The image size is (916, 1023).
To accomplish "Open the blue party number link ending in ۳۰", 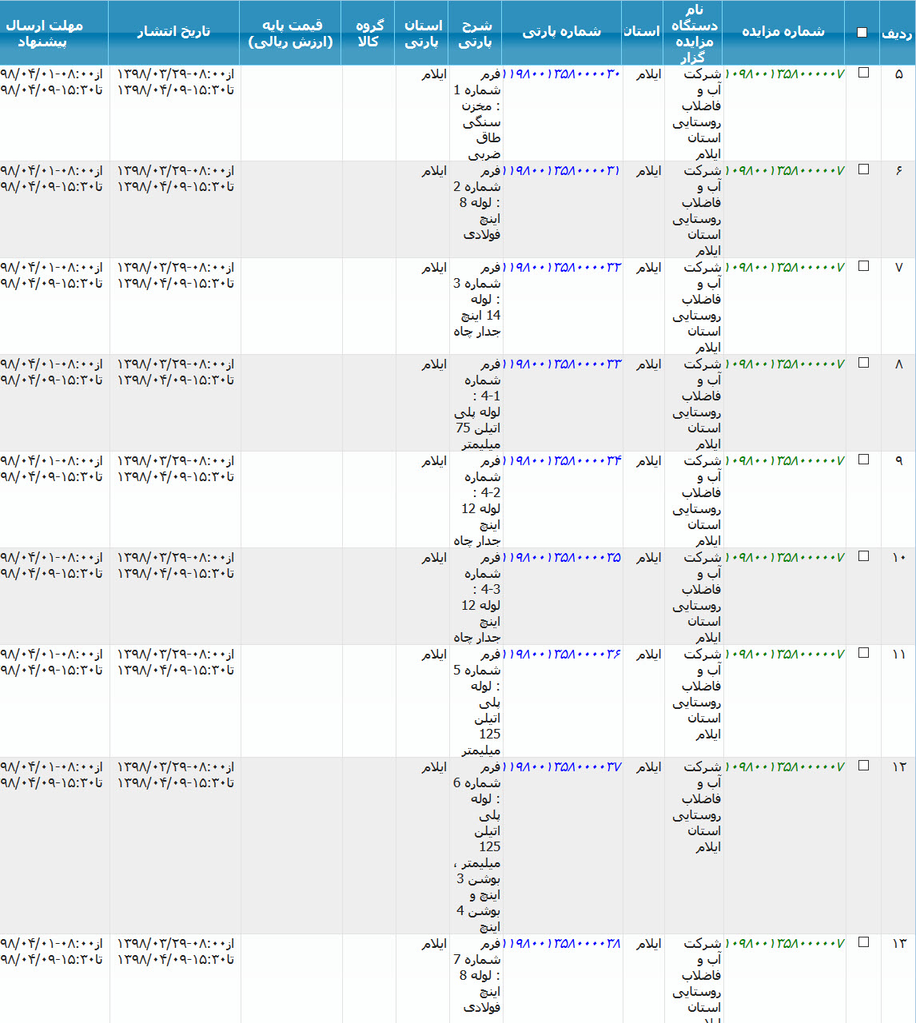I will pos(563,74).
